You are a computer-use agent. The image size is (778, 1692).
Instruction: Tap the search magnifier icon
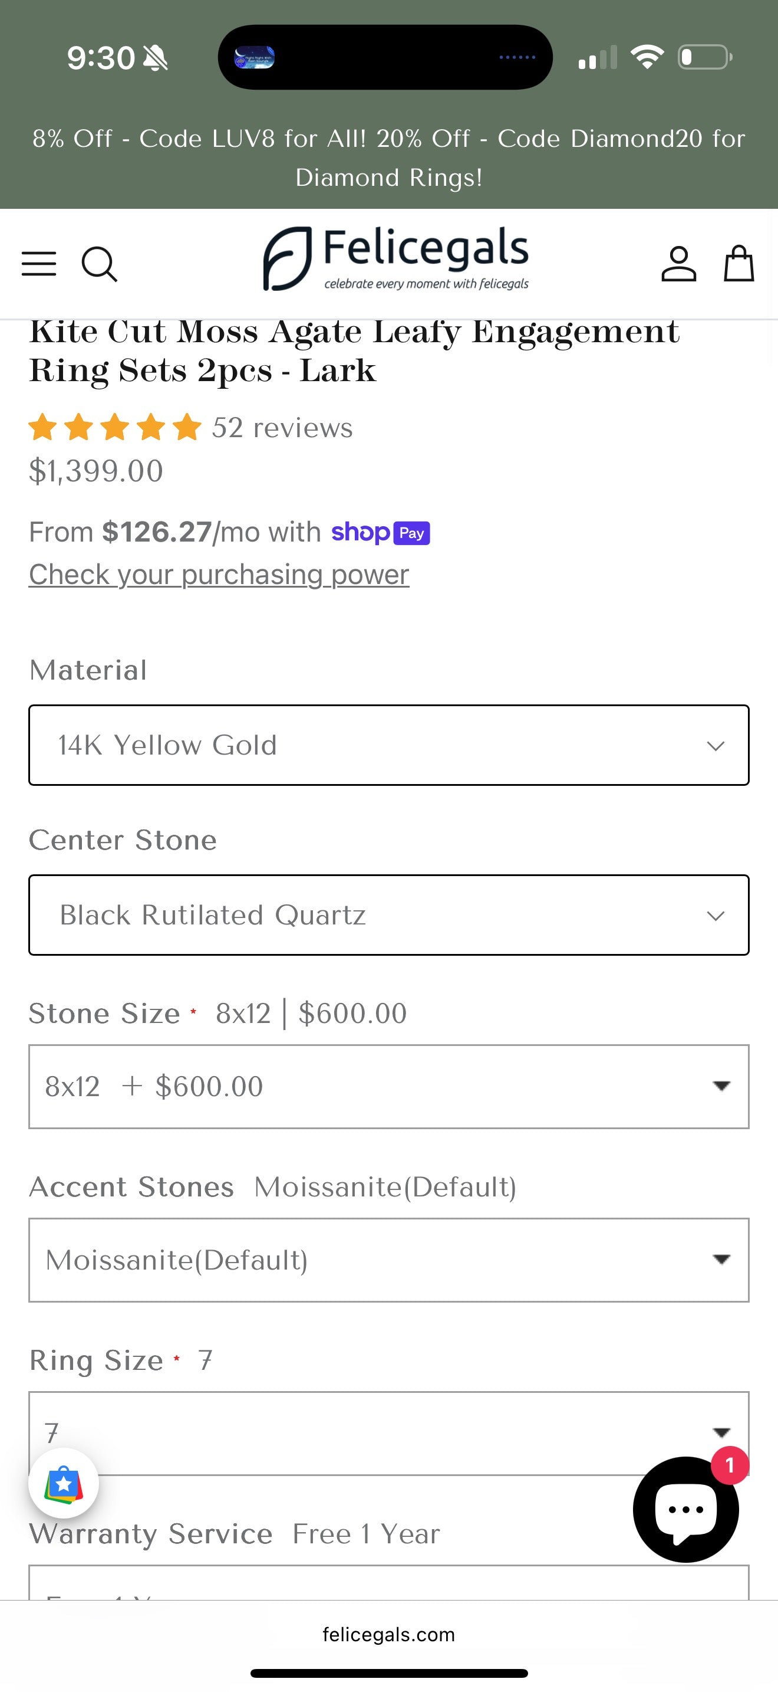coord(99,264)
